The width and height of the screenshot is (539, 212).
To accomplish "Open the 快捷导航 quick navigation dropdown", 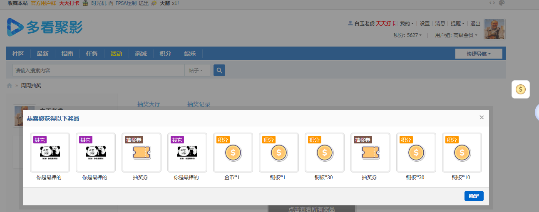I will coord(479,54).
